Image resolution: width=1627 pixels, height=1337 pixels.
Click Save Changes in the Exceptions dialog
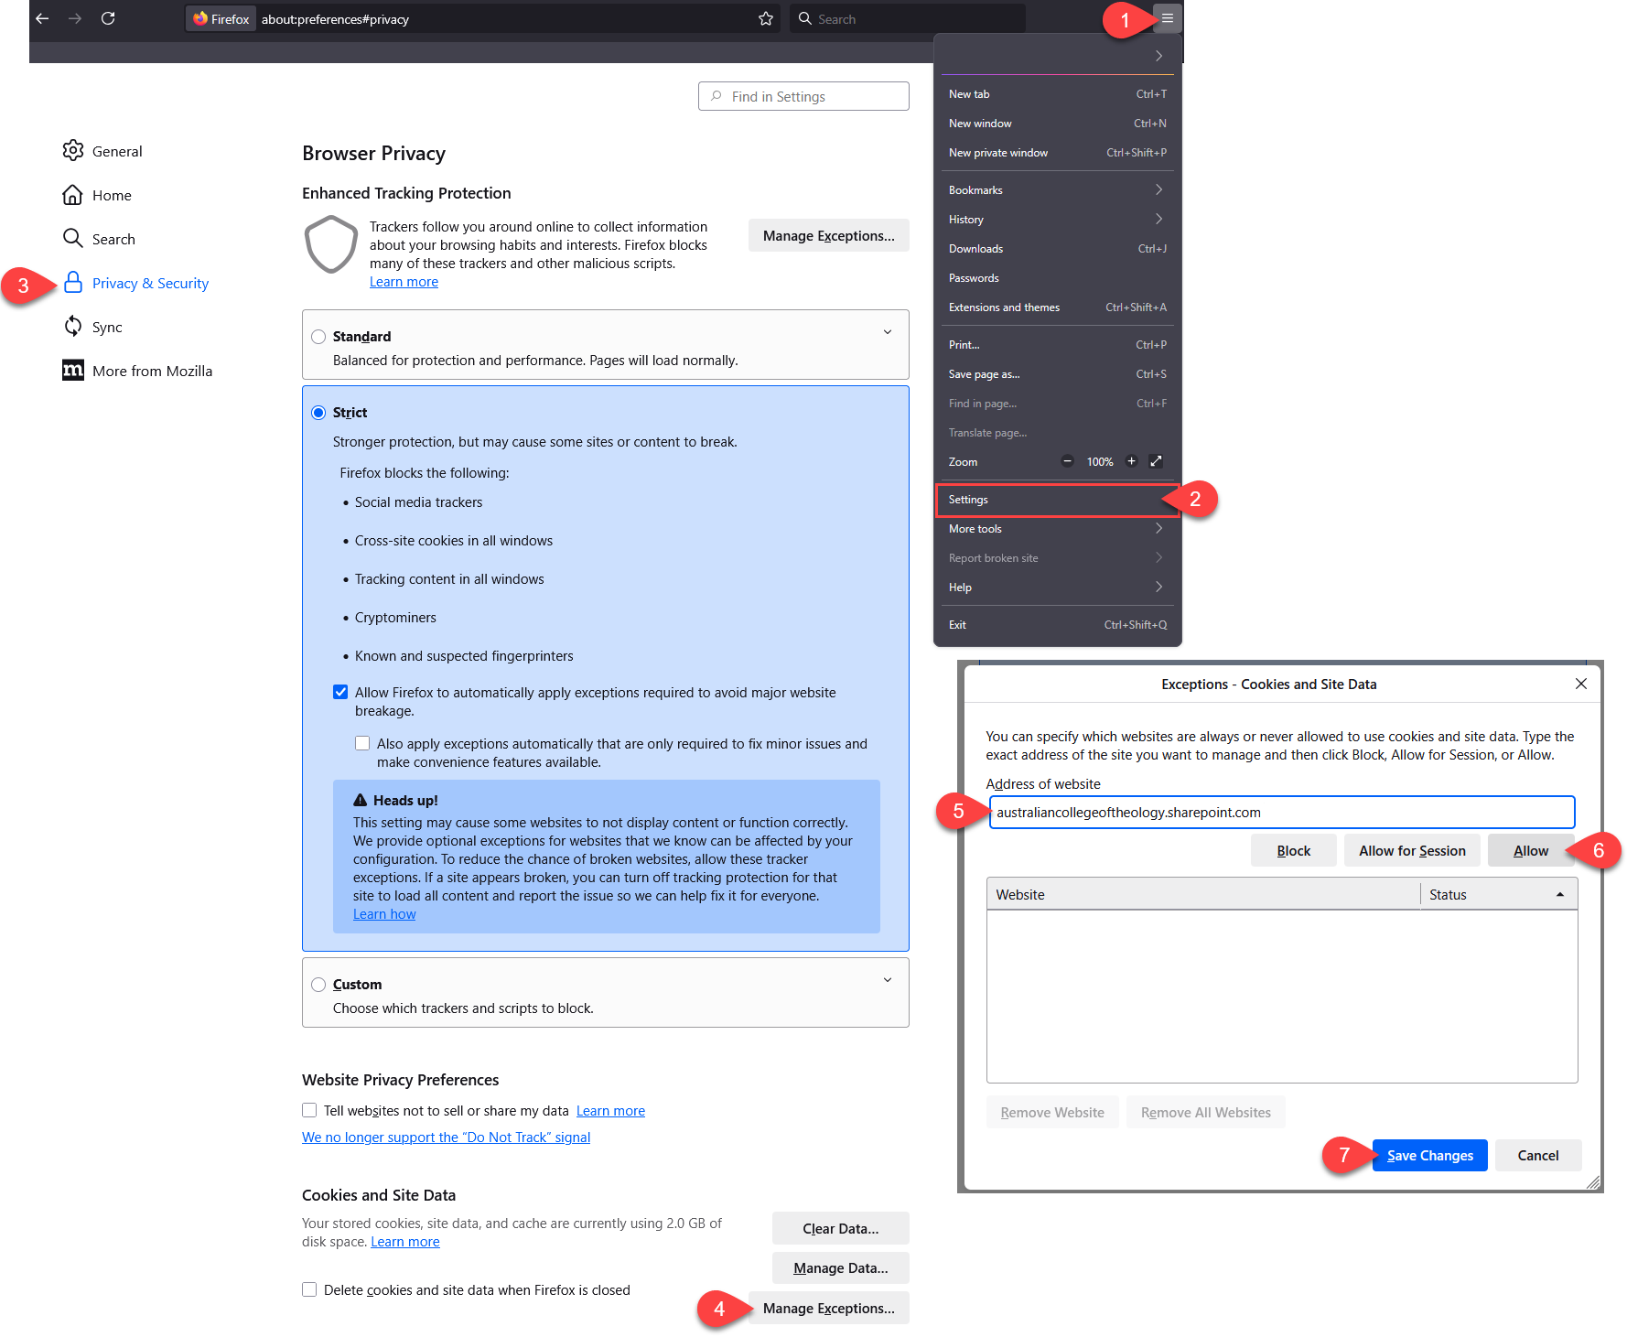pyautogui.click(x=1430, y=1155)
